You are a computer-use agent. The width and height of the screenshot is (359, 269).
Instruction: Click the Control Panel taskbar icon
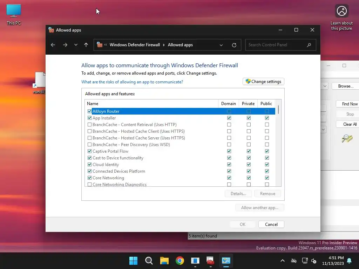coord(226,261)
